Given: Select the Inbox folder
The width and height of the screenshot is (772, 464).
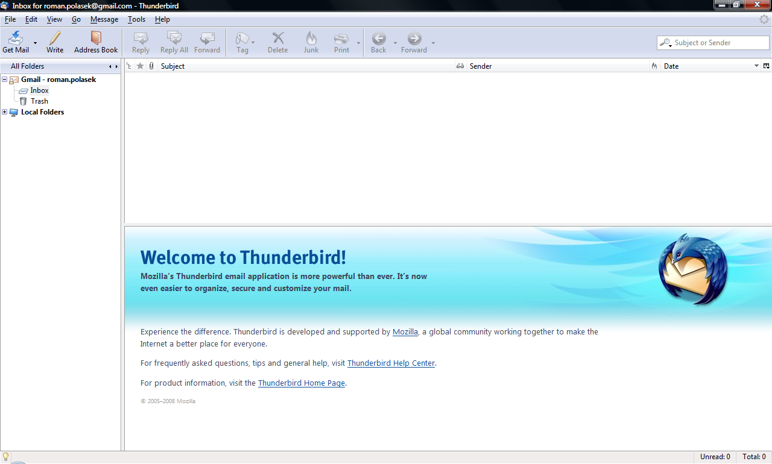Looking at the screenshot, I should click(40, 90).
